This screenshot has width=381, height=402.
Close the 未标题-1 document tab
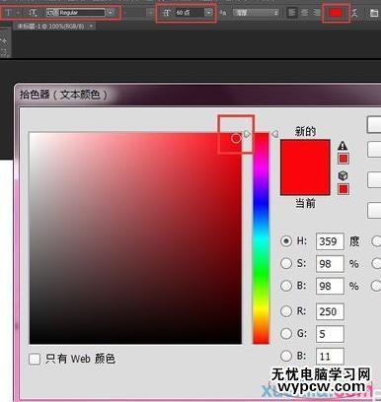91,26
